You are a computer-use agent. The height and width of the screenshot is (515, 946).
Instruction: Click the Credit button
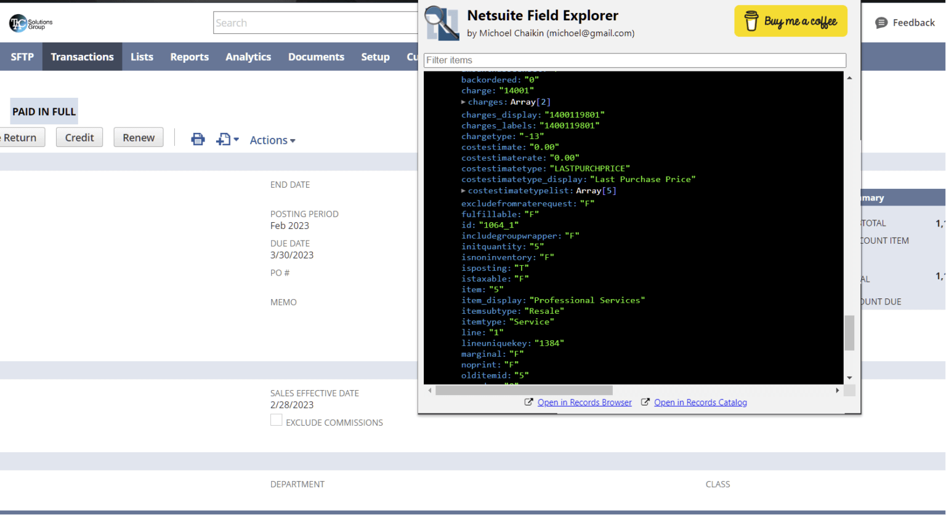pos(79,137)
